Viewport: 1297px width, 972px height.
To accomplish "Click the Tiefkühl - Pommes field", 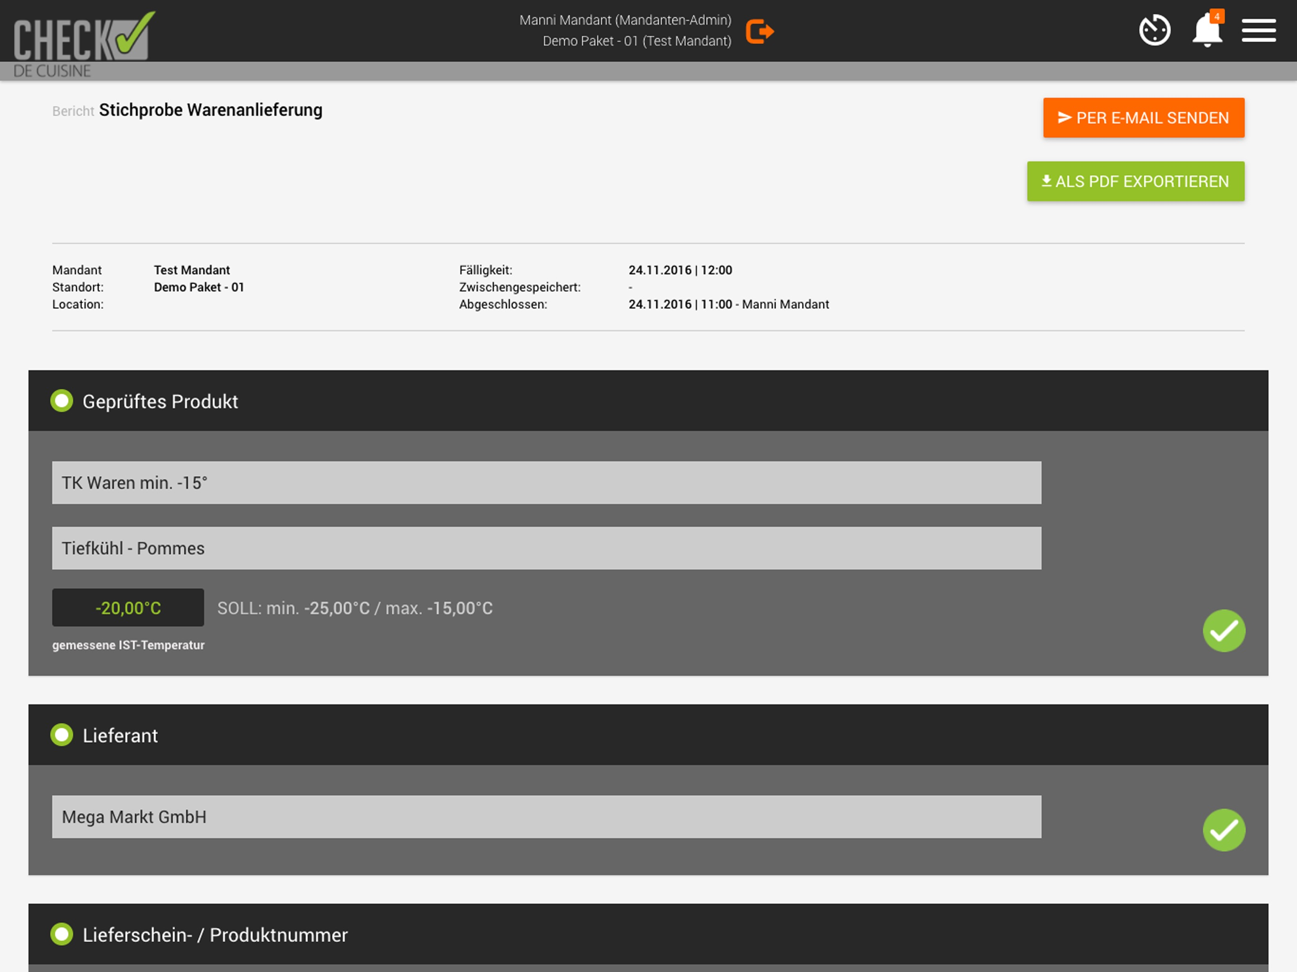I will tap(546, 548).
